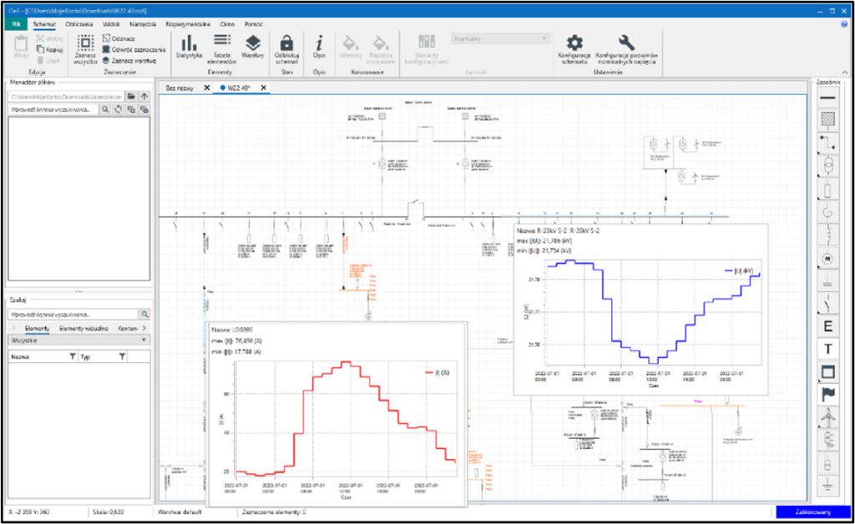This screenshot has height=524, width=855.
Task: Select the flag tool in Zasobnik
Action: point(827,395)
